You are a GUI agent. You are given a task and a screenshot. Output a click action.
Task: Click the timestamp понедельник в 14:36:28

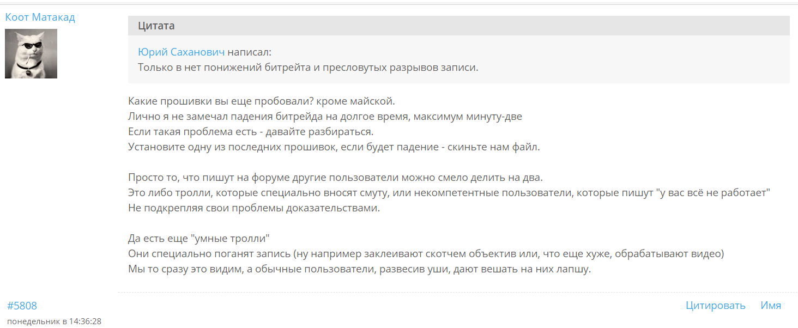(54, 321)
